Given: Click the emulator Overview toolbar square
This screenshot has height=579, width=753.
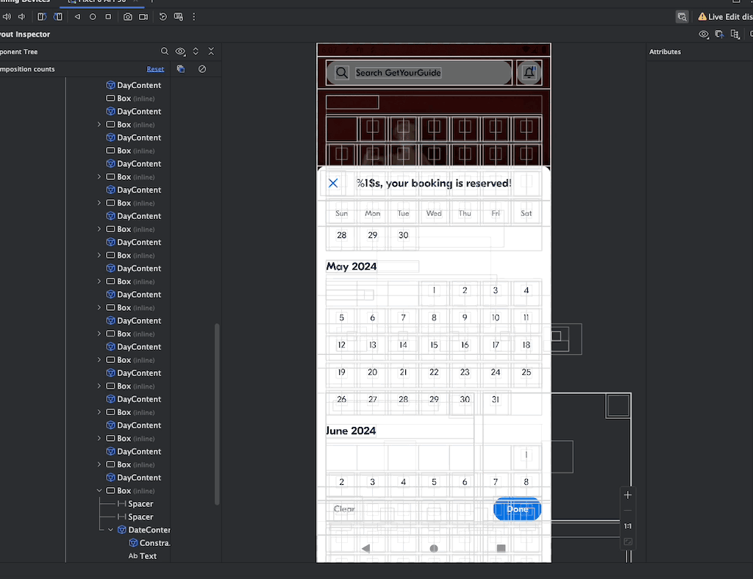Looking at the screenshot, I should tap(108, 17).
